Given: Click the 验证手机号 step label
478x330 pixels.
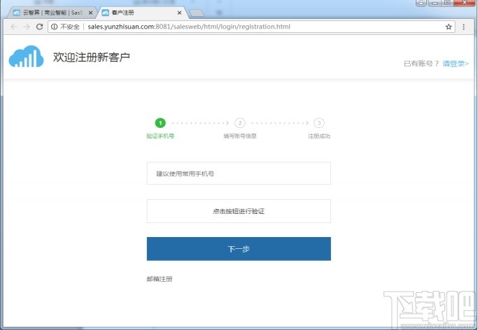Looking at the screenshot, I should click(x=160, y=136).
